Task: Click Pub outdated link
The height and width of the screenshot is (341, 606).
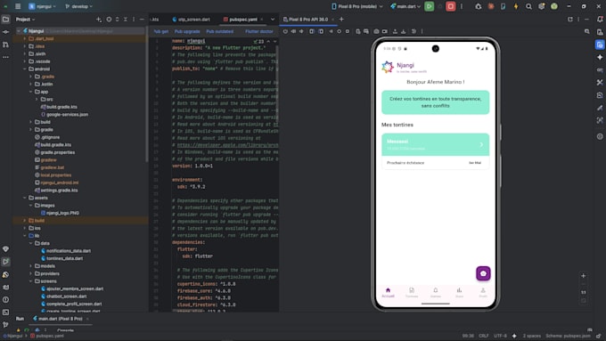Action: [x=219, y=31]
